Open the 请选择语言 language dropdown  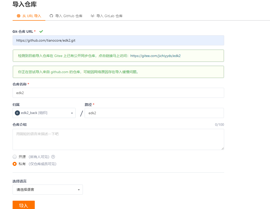coord(48,190)
